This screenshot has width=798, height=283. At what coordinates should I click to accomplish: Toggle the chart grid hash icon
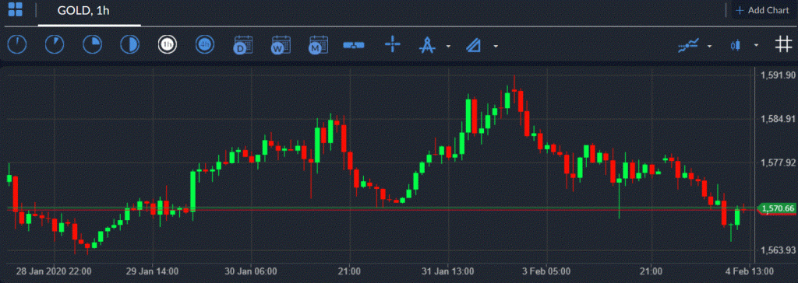[783, 45]
